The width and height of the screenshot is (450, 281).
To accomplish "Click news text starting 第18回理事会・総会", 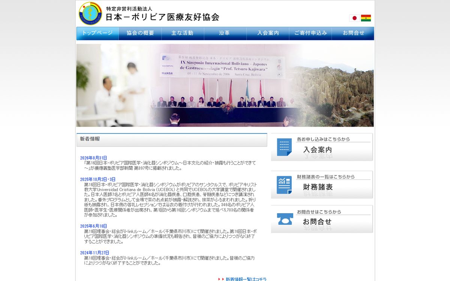I will coord(169,260).
